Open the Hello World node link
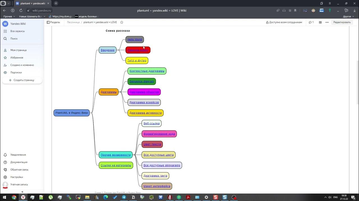 click(x=135, y=40)
